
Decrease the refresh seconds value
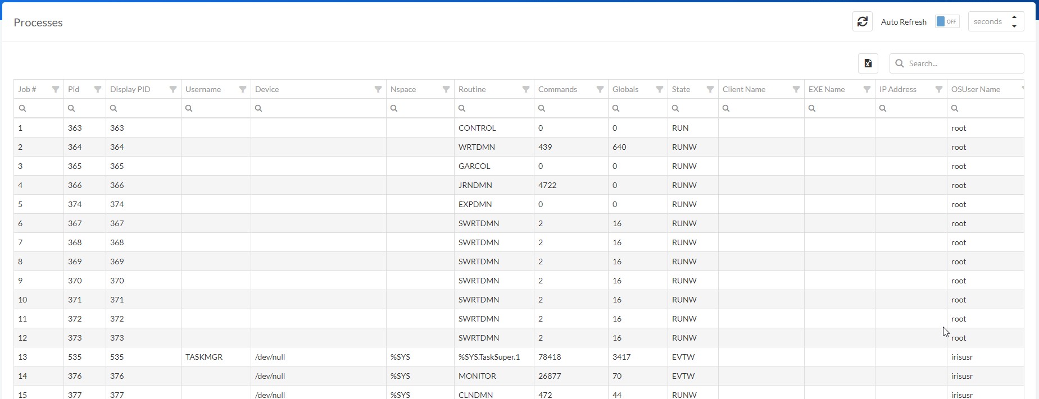tap(1014, 26)
